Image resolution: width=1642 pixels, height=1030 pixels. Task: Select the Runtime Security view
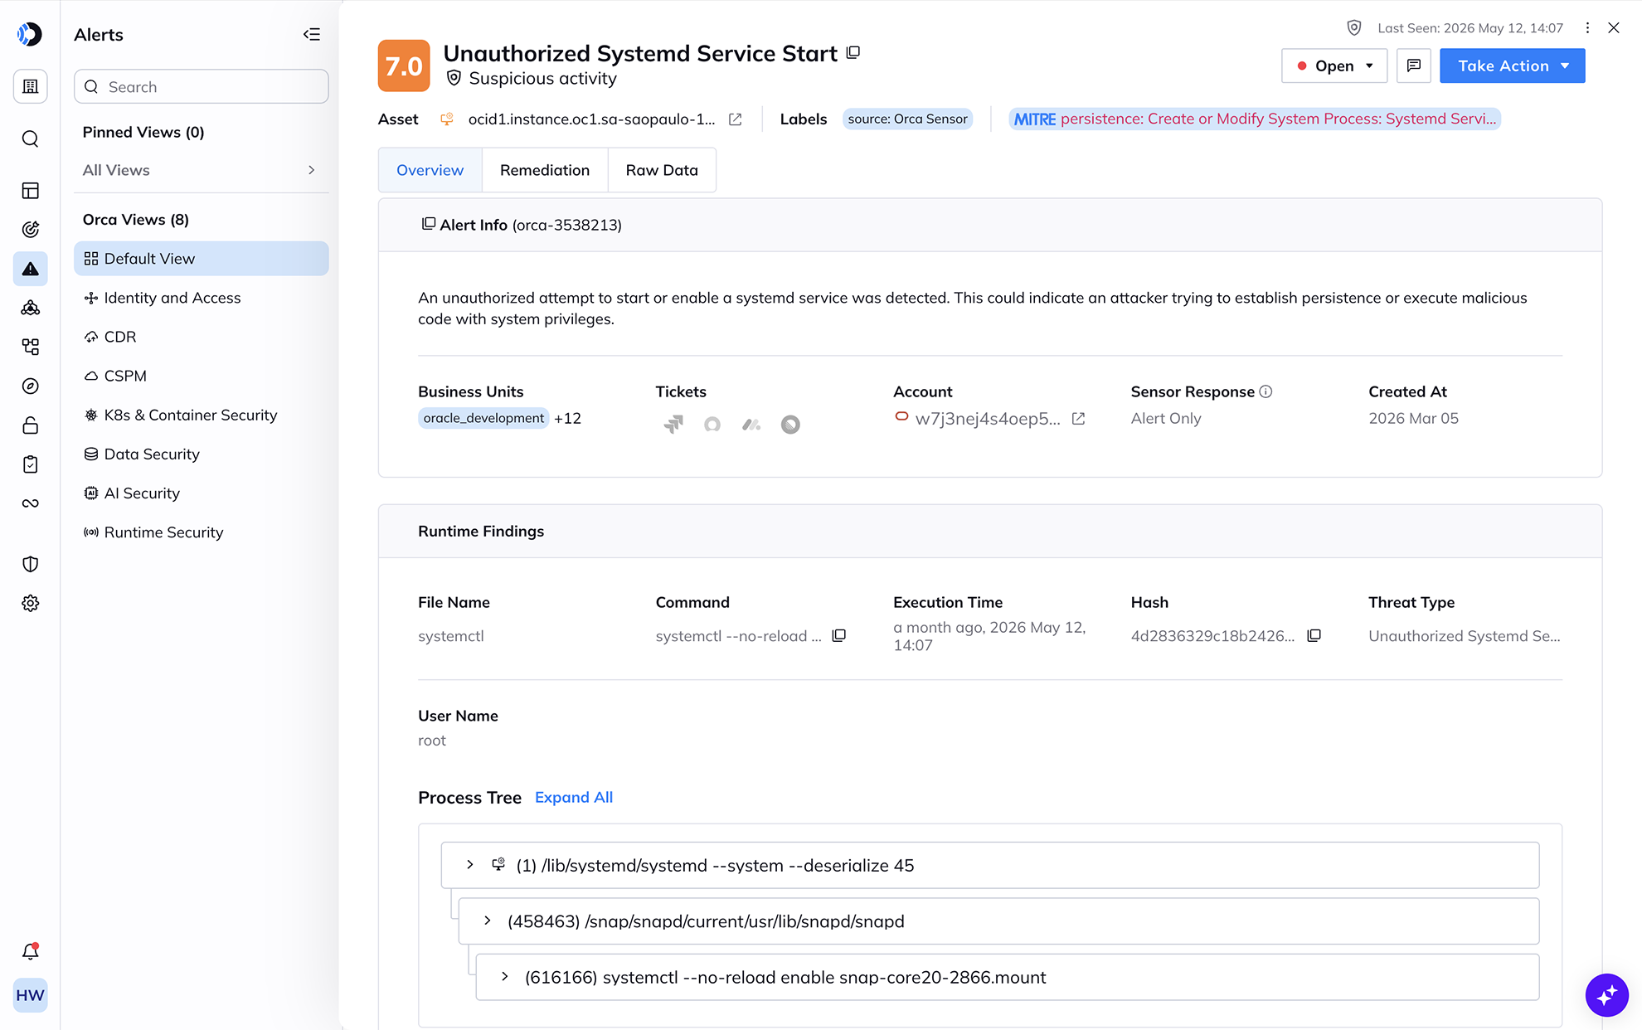(202, 532)
